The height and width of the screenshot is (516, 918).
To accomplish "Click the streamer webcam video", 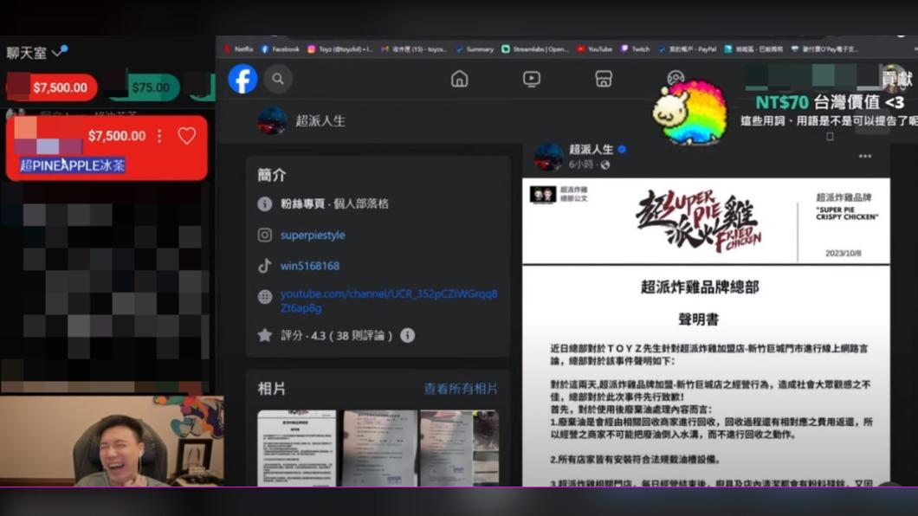I will coord(112,442).
